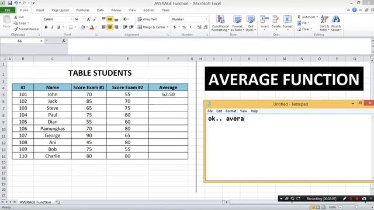Open the Number format combo box
The image size is (374, 210).
189,19
